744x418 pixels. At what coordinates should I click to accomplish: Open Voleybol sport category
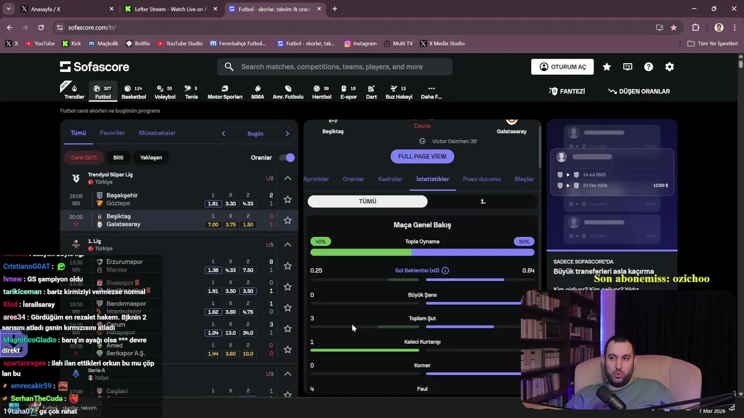click(165, 92)
